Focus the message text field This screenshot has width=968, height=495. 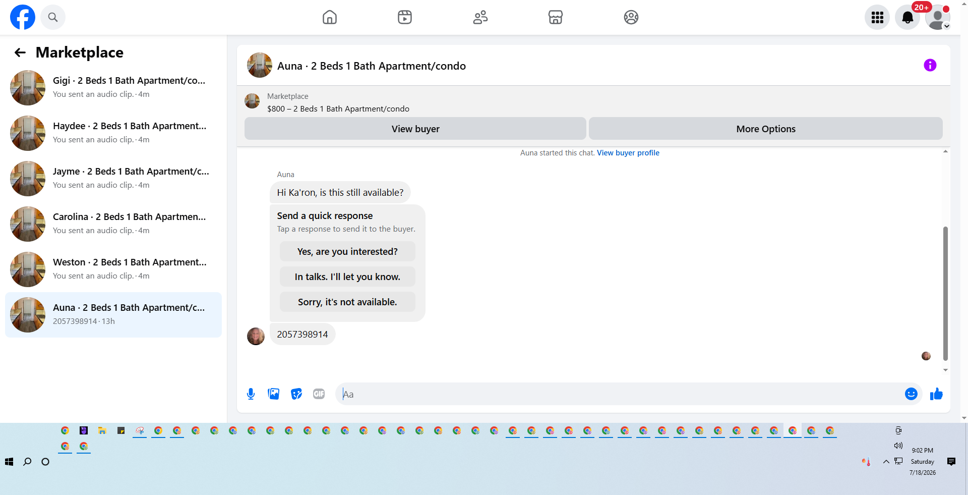tap(620, 394)
